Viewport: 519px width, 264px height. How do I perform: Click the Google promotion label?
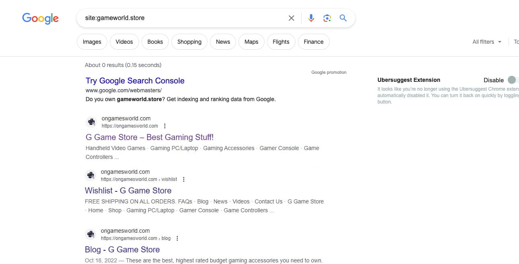329,73
